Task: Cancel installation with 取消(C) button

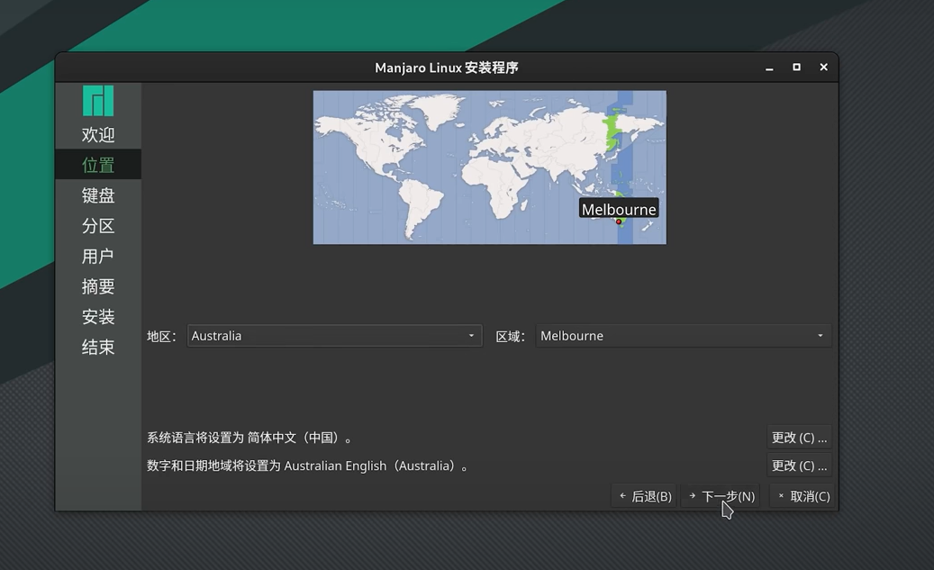Action: (x=803, y=496)
